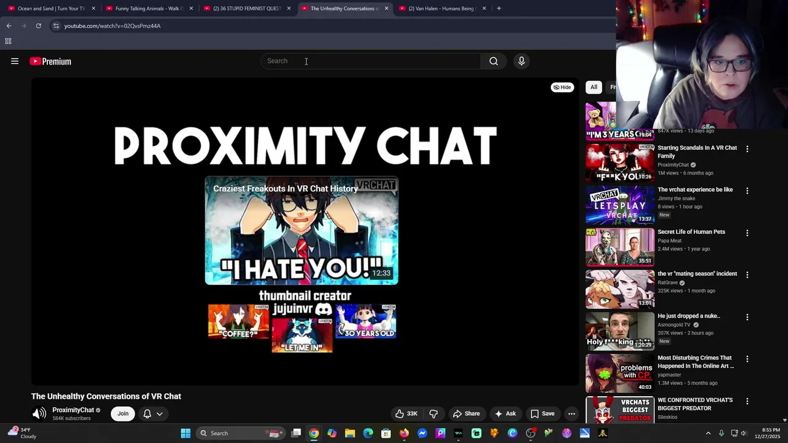Click the Windows taskbar Search box
788x443 pixels.
[x=240, y=433]
